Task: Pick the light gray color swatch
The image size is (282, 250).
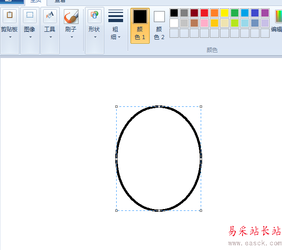Action: pos(184,23)
